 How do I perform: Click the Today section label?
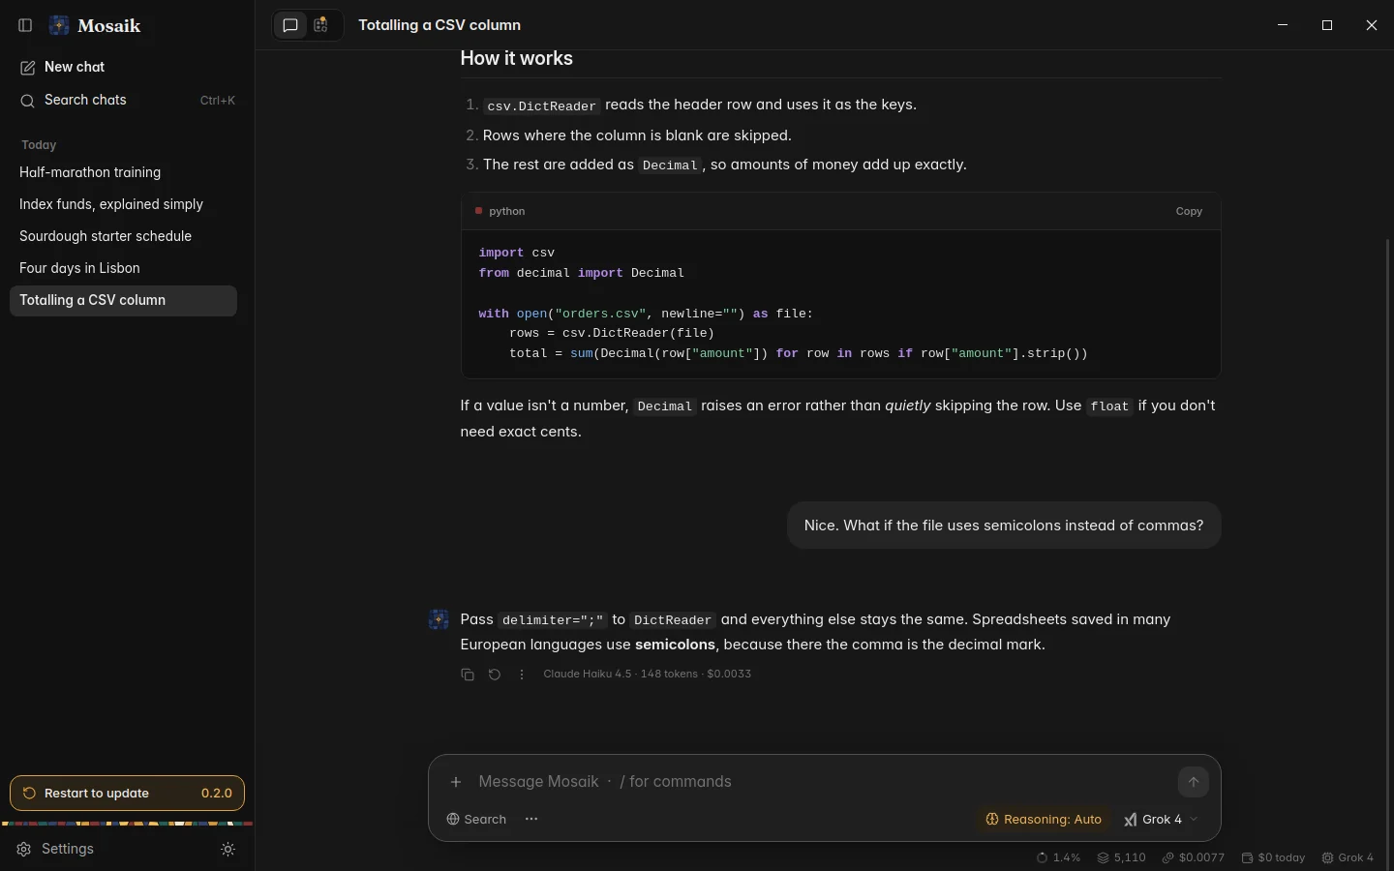coord(39,145)
